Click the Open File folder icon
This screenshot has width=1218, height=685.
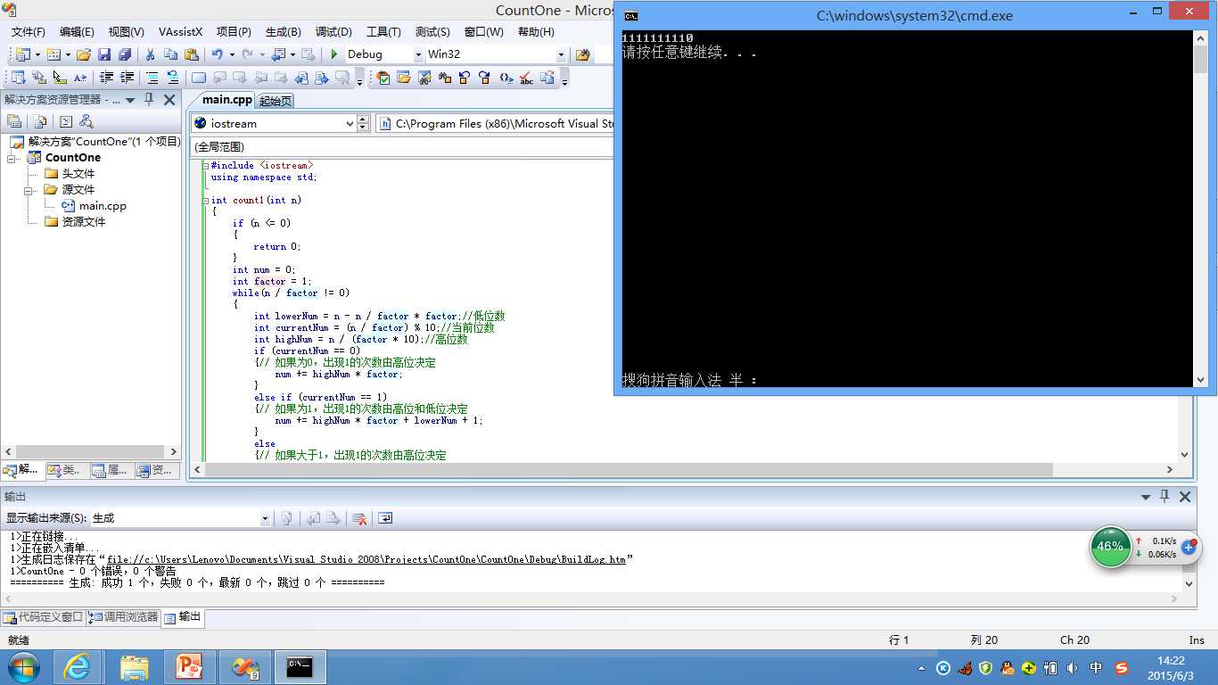pos(84,54)
